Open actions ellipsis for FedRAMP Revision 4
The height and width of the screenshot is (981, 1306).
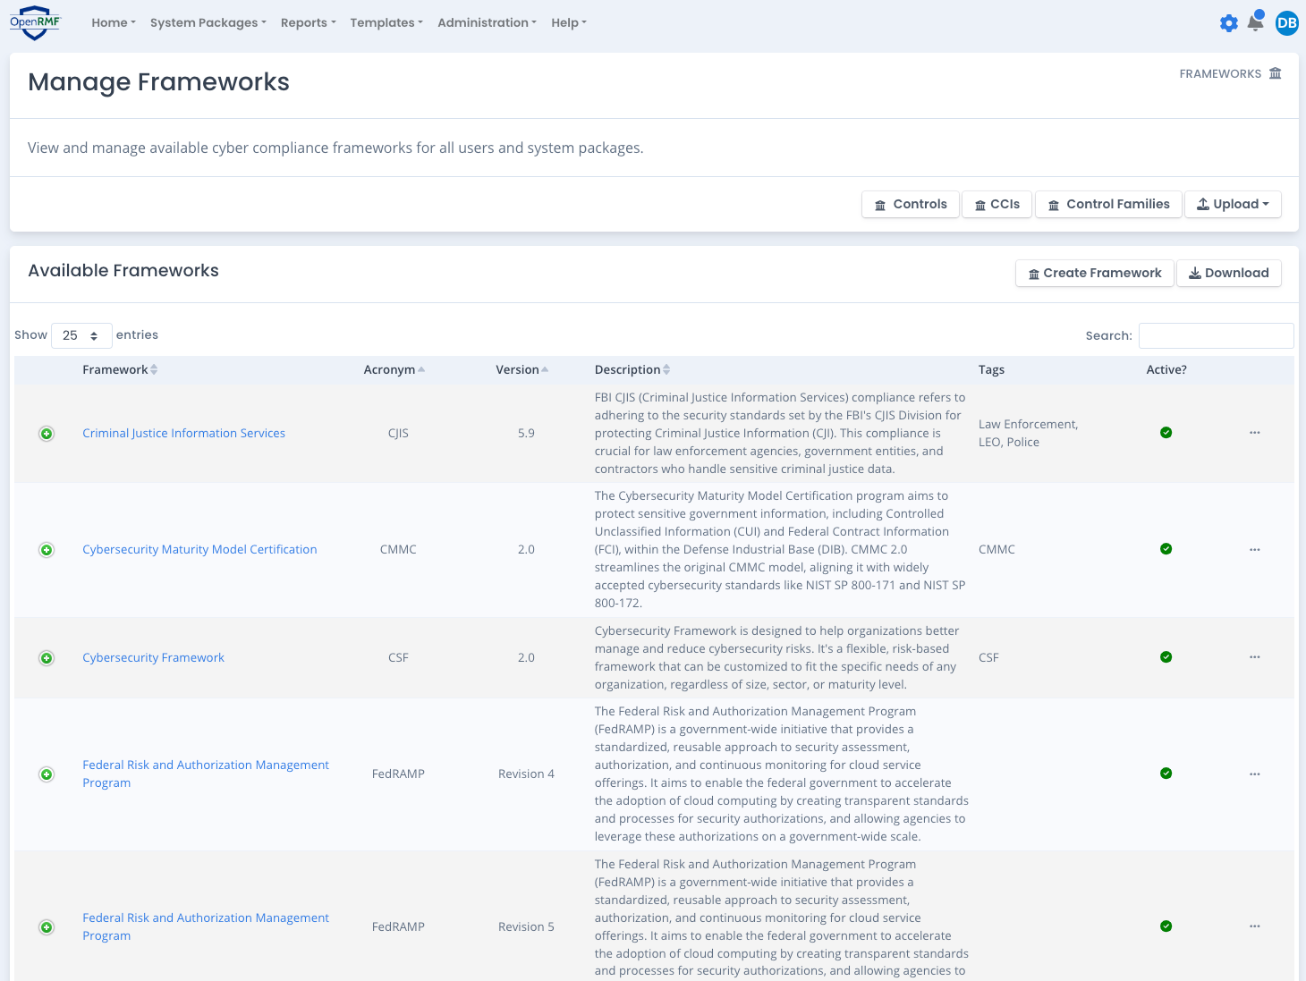pos(1255,774)
